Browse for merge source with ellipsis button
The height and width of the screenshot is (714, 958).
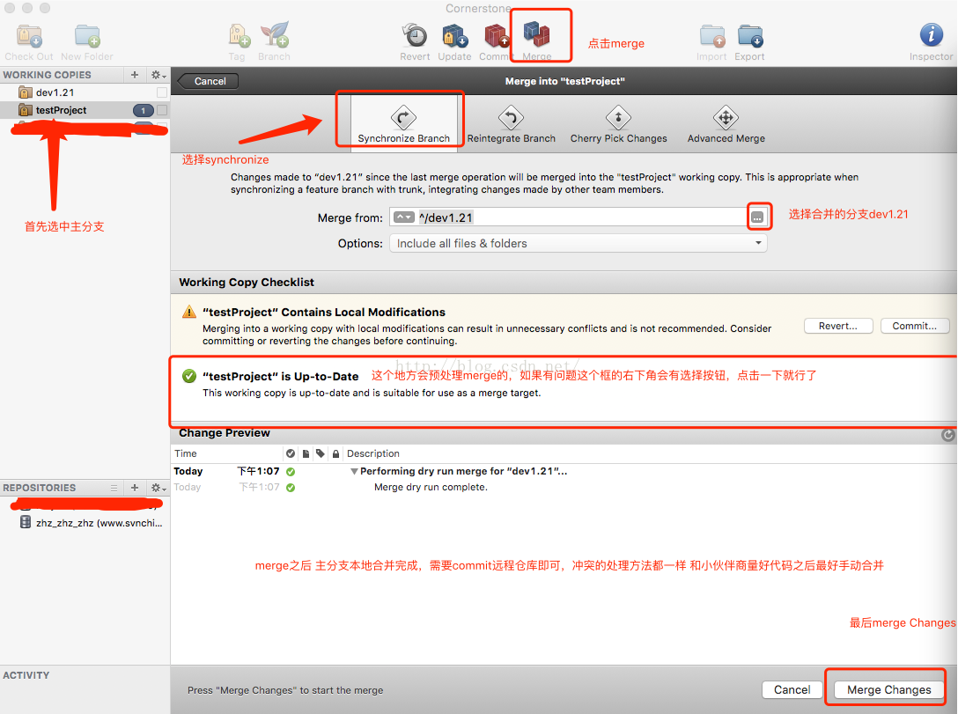[x=757, y=217]
